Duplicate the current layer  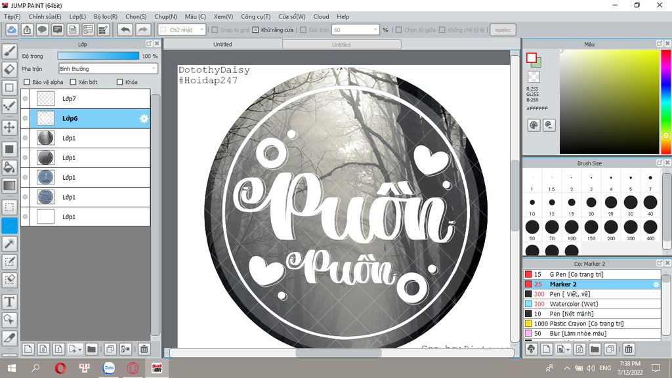click(110, 349)
